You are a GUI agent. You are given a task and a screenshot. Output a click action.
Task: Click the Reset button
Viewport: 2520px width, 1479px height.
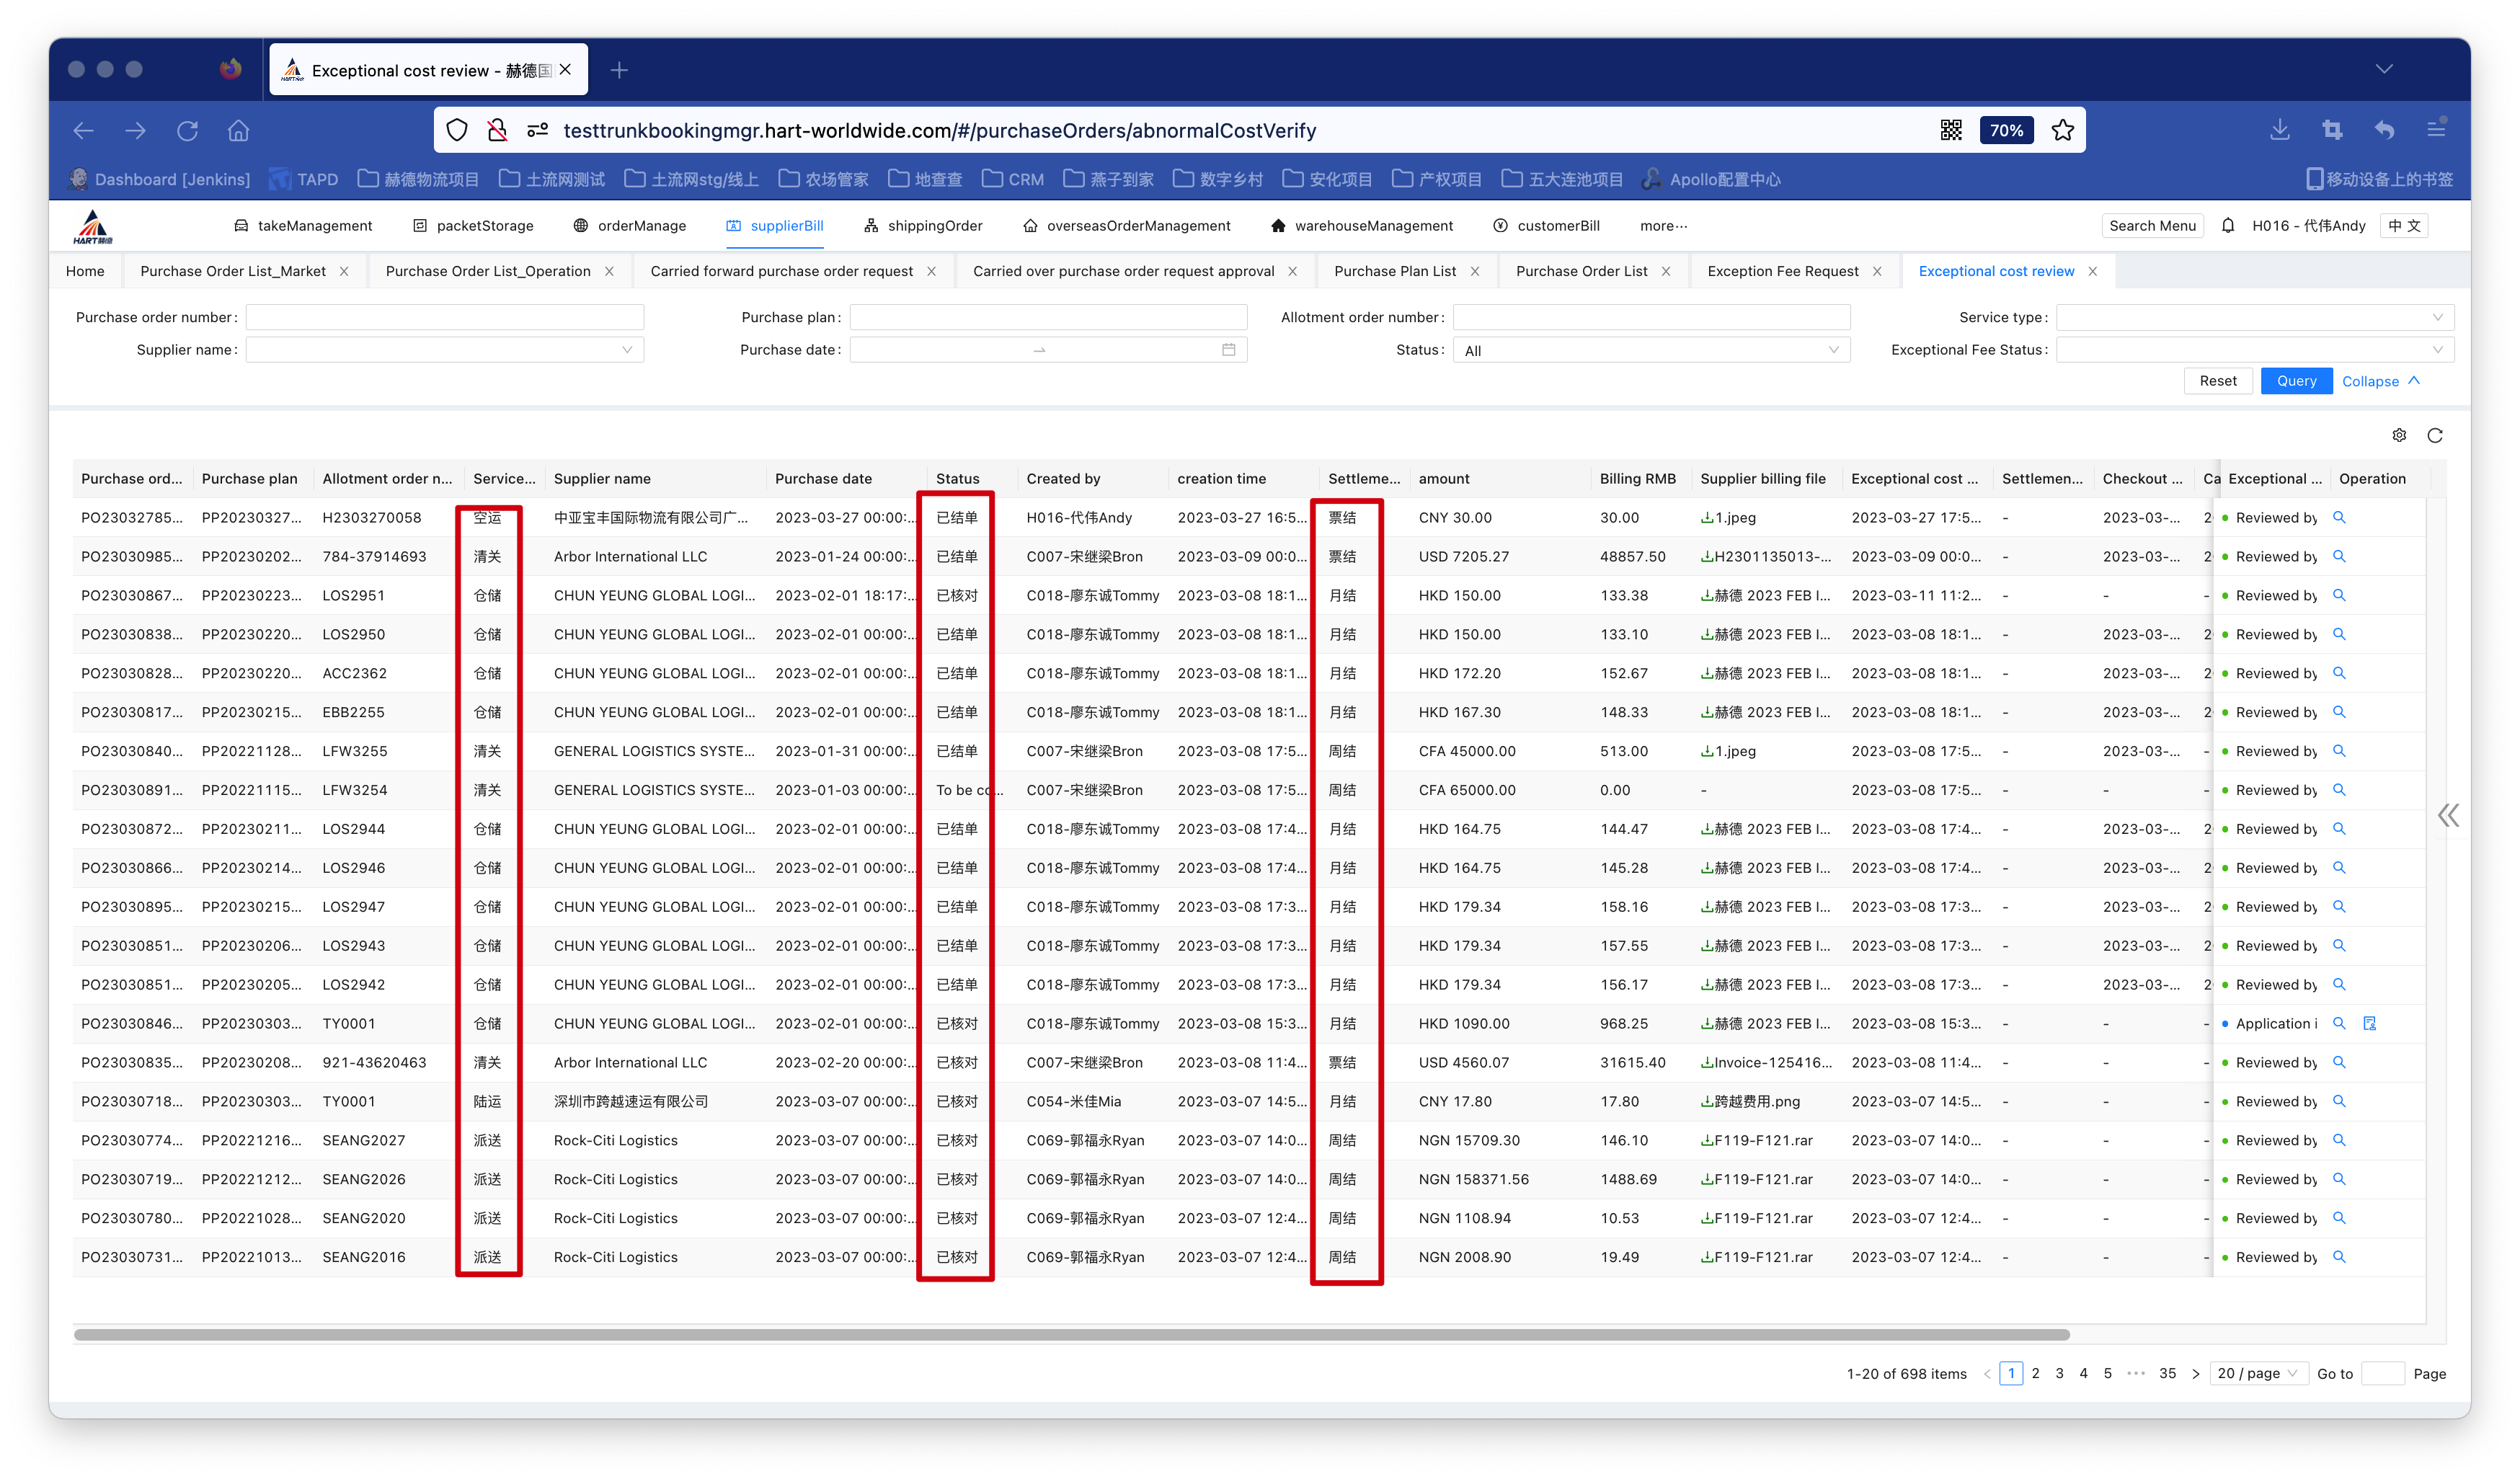tap(2217, 381)
